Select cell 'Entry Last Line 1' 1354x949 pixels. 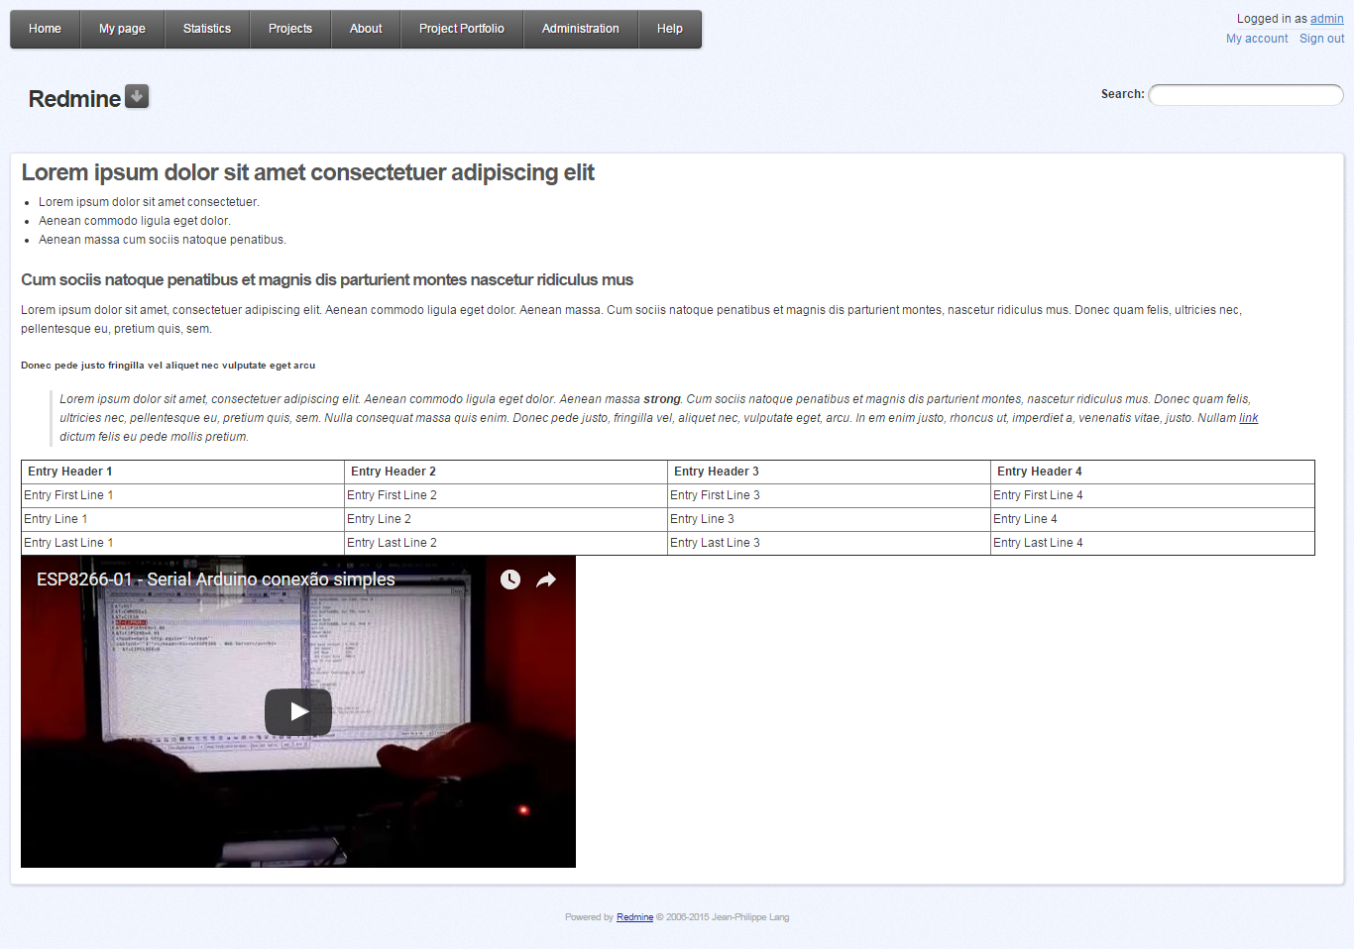click(x=182, y=543)
